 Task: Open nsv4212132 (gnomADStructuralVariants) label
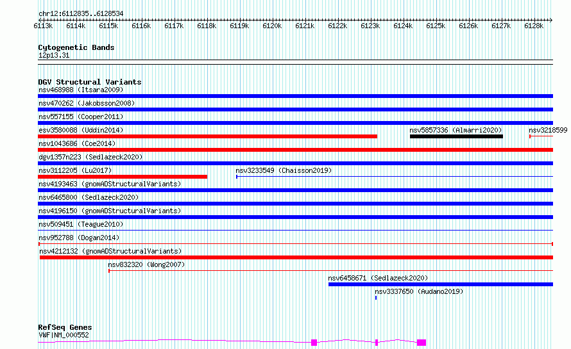coord(110,251)
